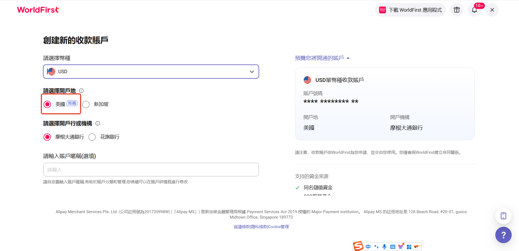519x251 pixels.
Task: Open the USD currency dropdown
Action: click(151, 72)
